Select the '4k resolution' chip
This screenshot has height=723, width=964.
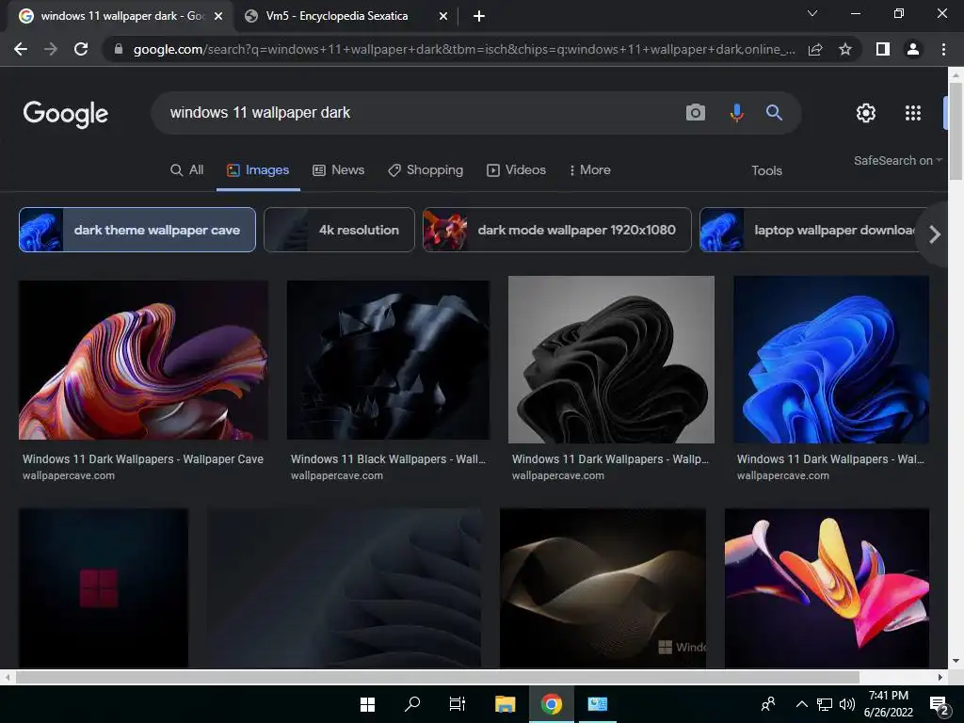click(339, 230)
